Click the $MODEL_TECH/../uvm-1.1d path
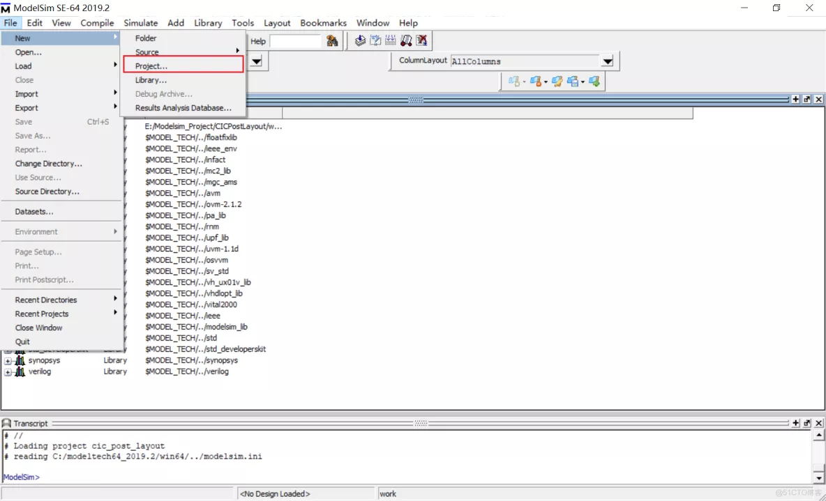 tap(192, 249)
